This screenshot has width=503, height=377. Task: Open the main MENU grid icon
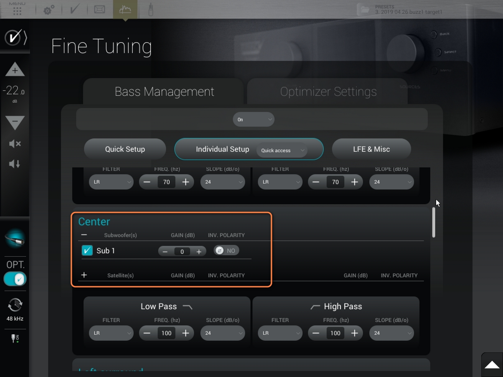tap(17, 10)
